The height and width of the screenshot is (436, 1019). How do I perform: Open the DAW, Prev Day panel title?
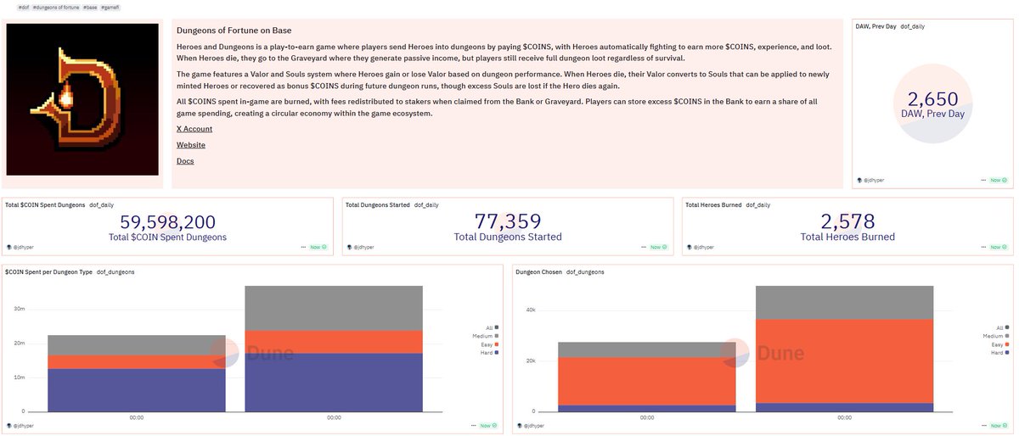click(876, 27)
